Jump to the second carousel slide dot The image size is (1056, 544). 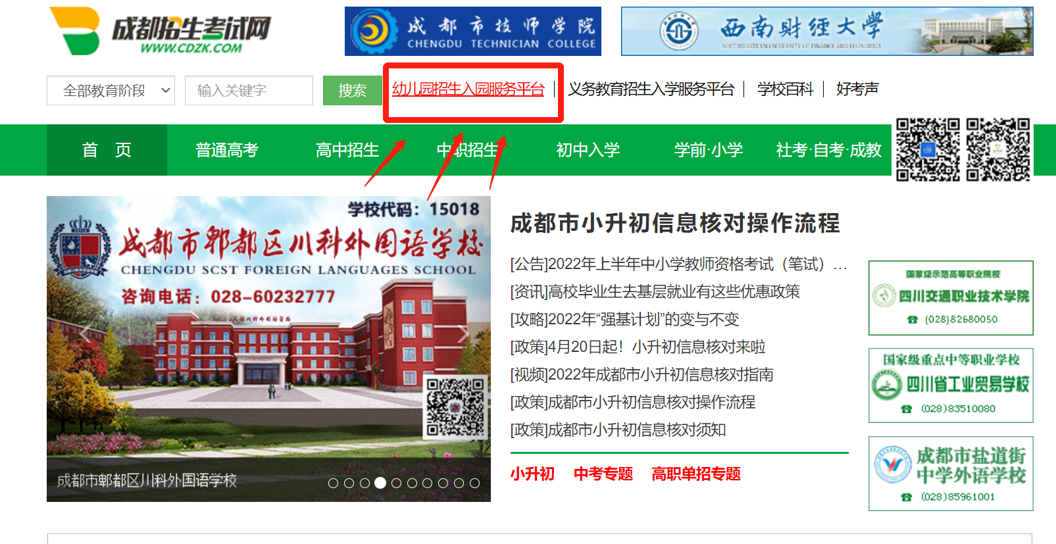click(349, 483)
